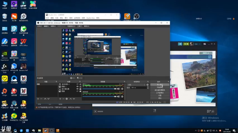Add a new scene with plus icon

(38, 99)
